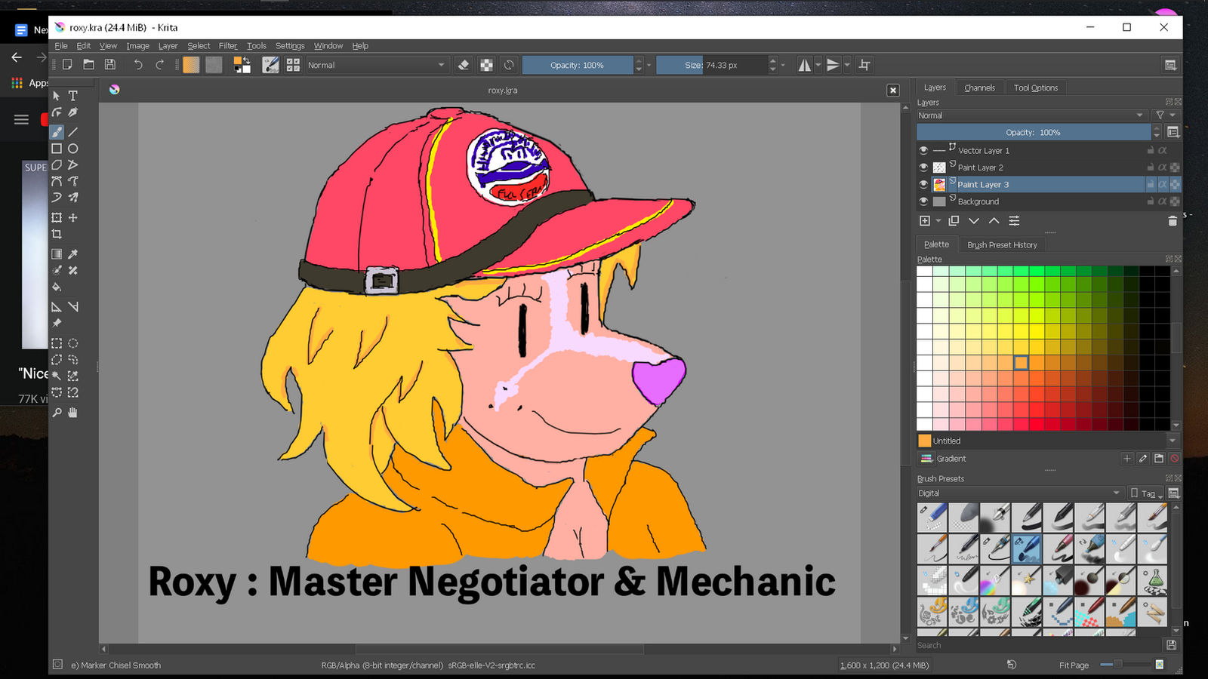Hide Vector Layer 1 visibility eye
Viewport: 1208px width, 679px height.
click(923, 150)
